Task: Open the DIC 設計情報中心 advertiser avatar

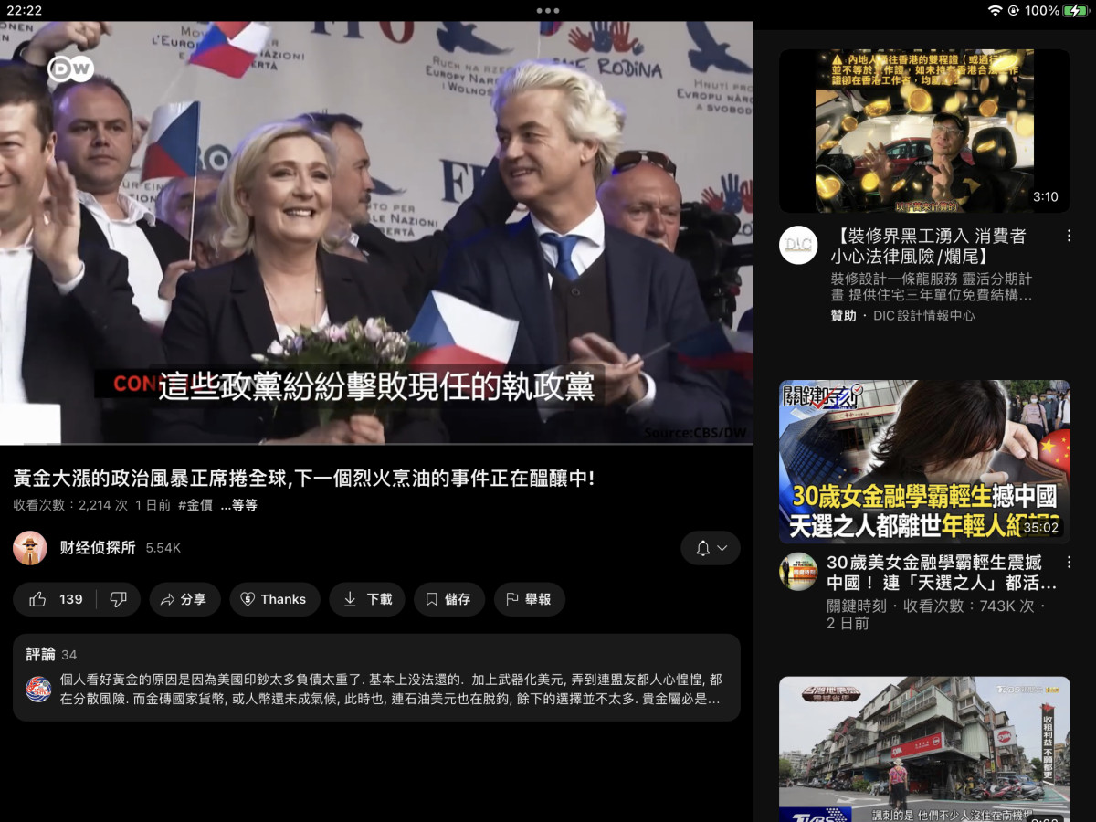Action: click(x=798, y=246)
